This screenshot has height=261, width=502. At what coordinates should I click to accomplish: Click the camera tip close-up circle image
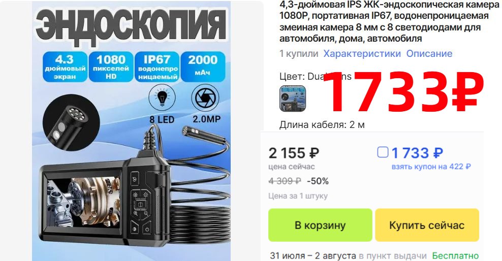click(71, 122)
